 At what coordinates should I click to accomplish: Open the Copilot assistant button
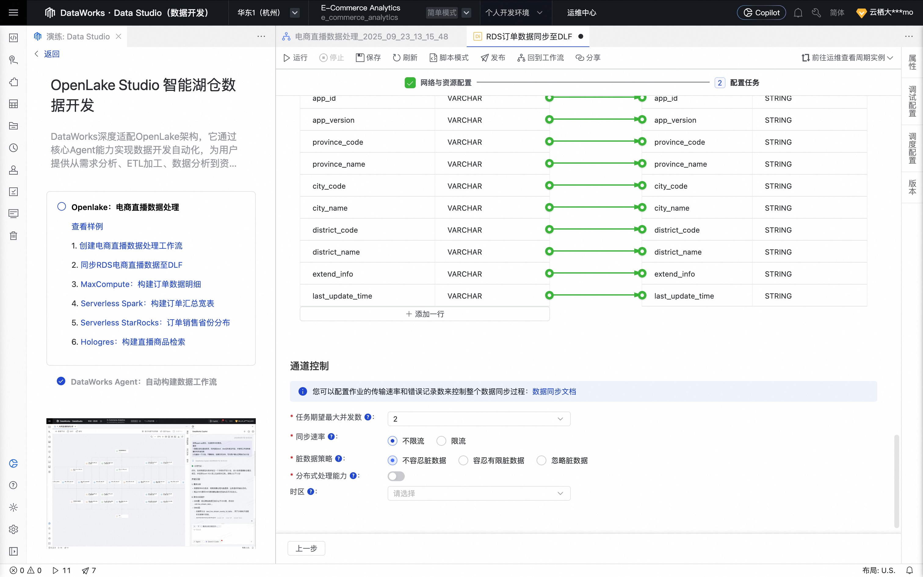(x=761, y=13)
